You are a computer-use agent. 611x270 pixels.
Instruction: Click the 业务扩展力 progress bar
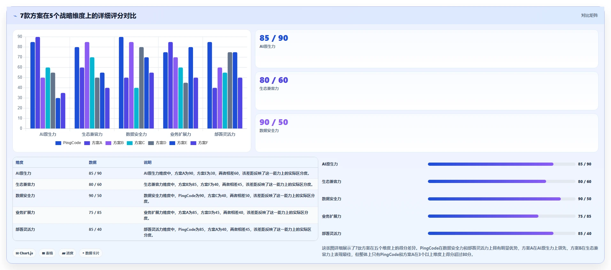point(501,216)
